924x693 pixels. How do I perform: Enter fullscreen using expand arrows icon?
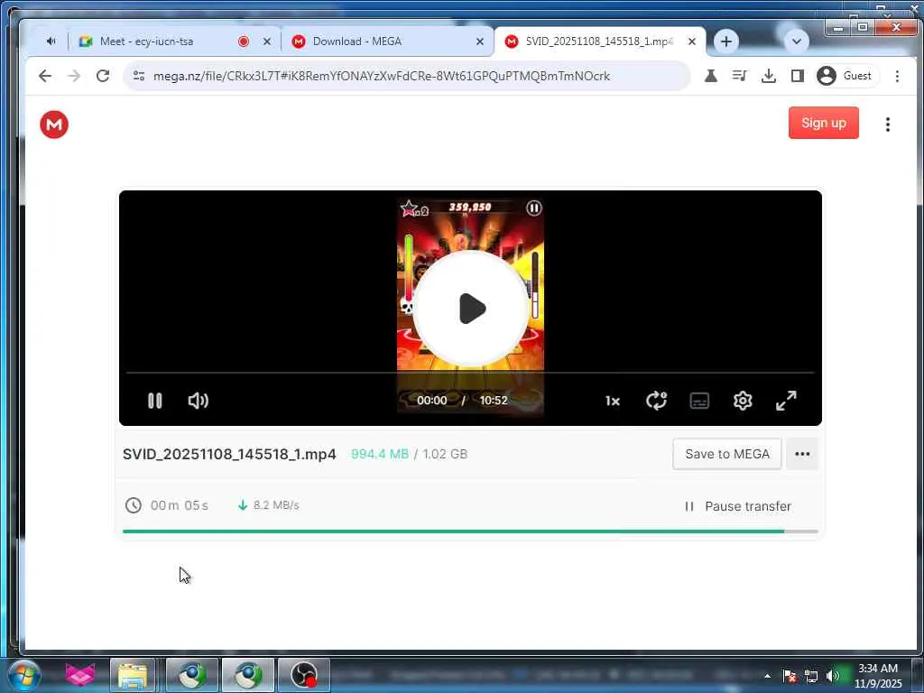[786, 401]
